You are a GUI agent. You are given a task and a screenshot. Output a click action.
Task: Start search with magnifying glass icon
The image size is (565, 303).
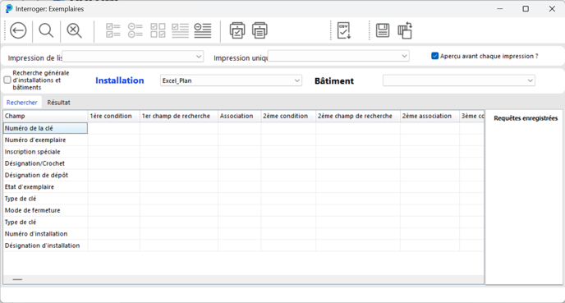pyautogui.click(x=46, y=30)
